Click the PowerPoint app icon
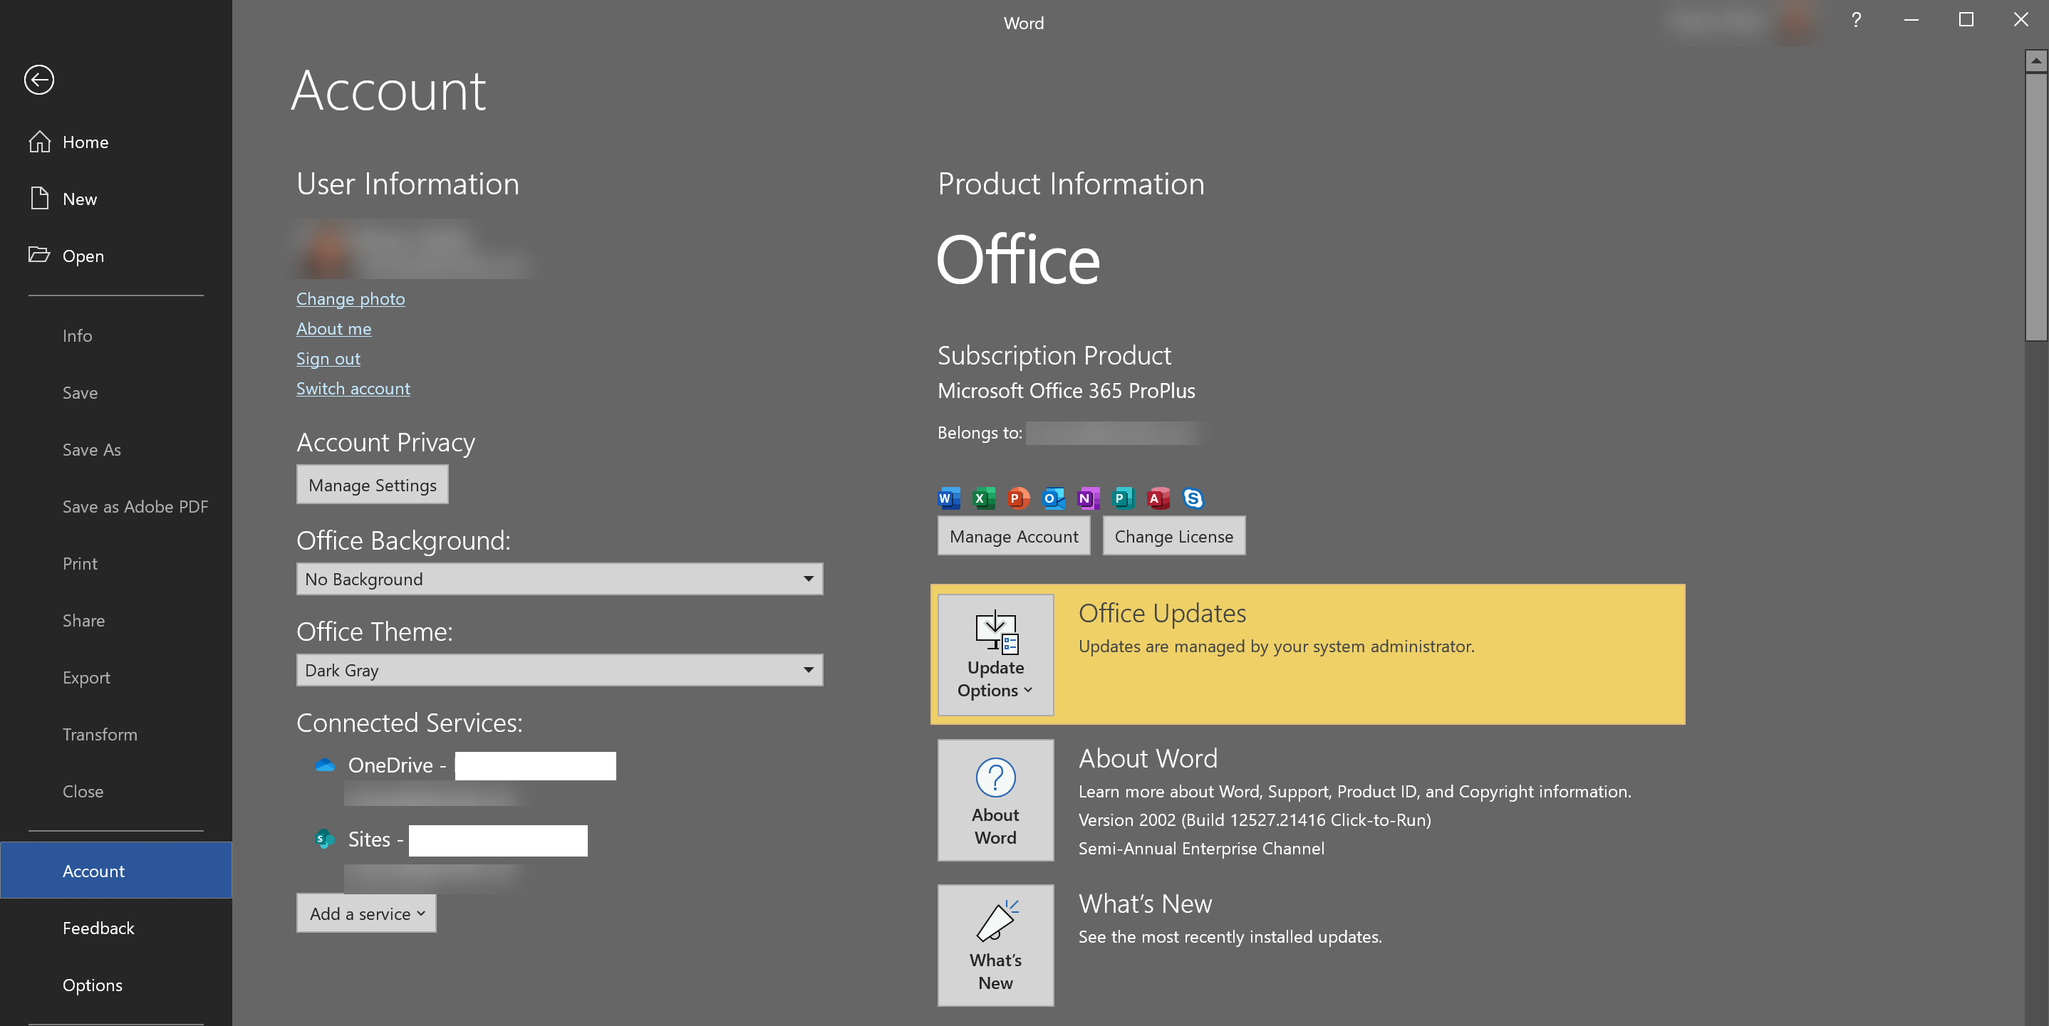2049x1026 pixels. (x=1018, y=498)
